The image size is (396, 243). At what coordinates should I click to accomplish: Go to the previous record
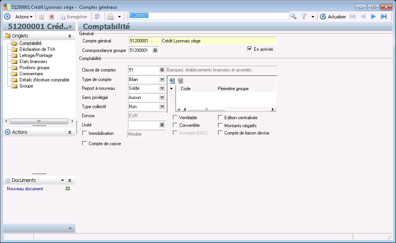click(363, 17)
